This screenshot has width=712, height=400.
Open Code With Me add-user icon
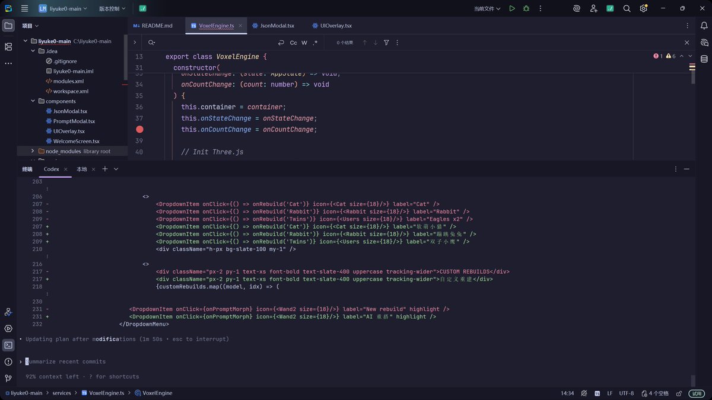593,8
